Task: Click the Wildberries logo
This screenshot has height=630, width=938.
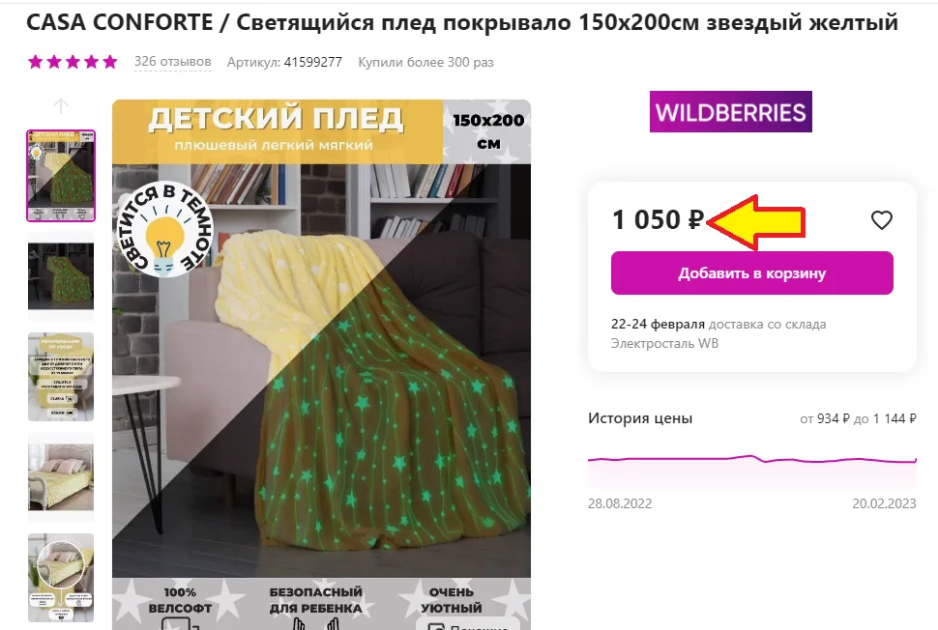Action: pos(730,112)
